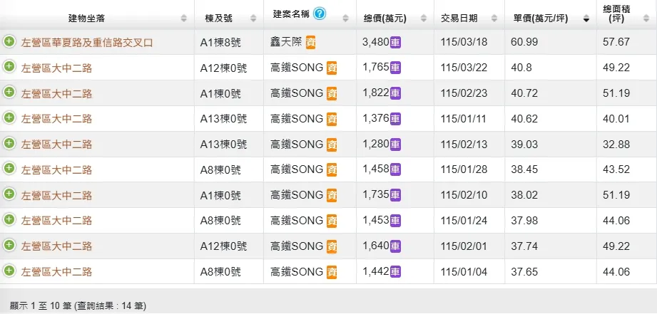Click the total area 40.01 cell
The height and width of the screenshot is (314, 657).
[627, 119]
